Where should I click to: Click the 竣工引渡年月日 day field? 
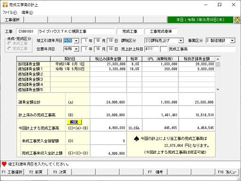[x=111, y=41]
